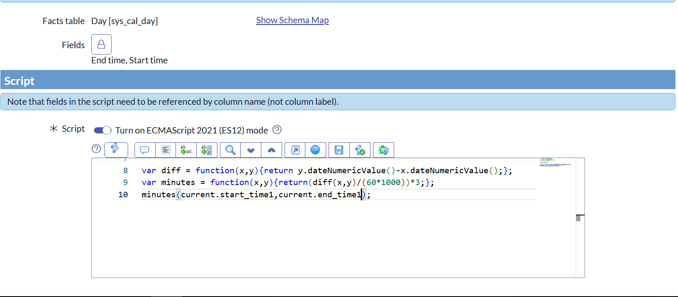678x297 pixels.
Task: Toggle ECMAScript 2021 (ES12) mode switch
Action: coord(102,130)
